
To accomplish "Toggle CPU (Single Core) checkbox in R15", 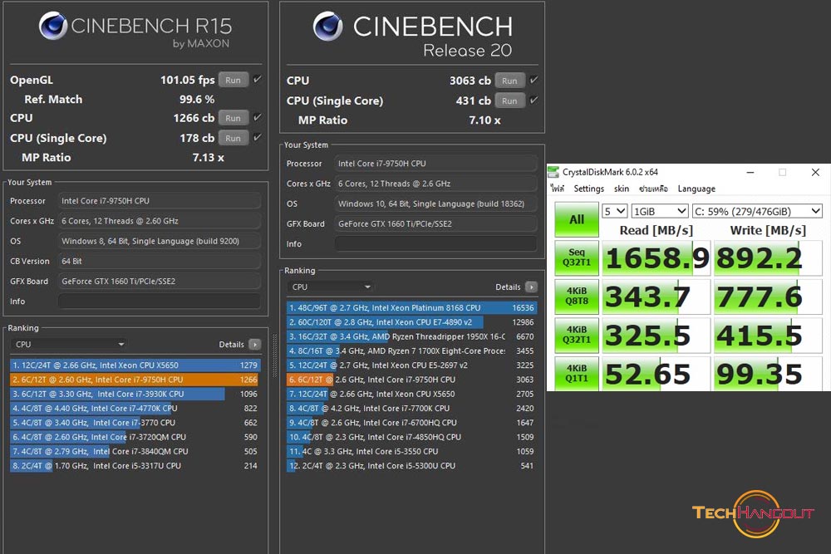I will (258, 138).
